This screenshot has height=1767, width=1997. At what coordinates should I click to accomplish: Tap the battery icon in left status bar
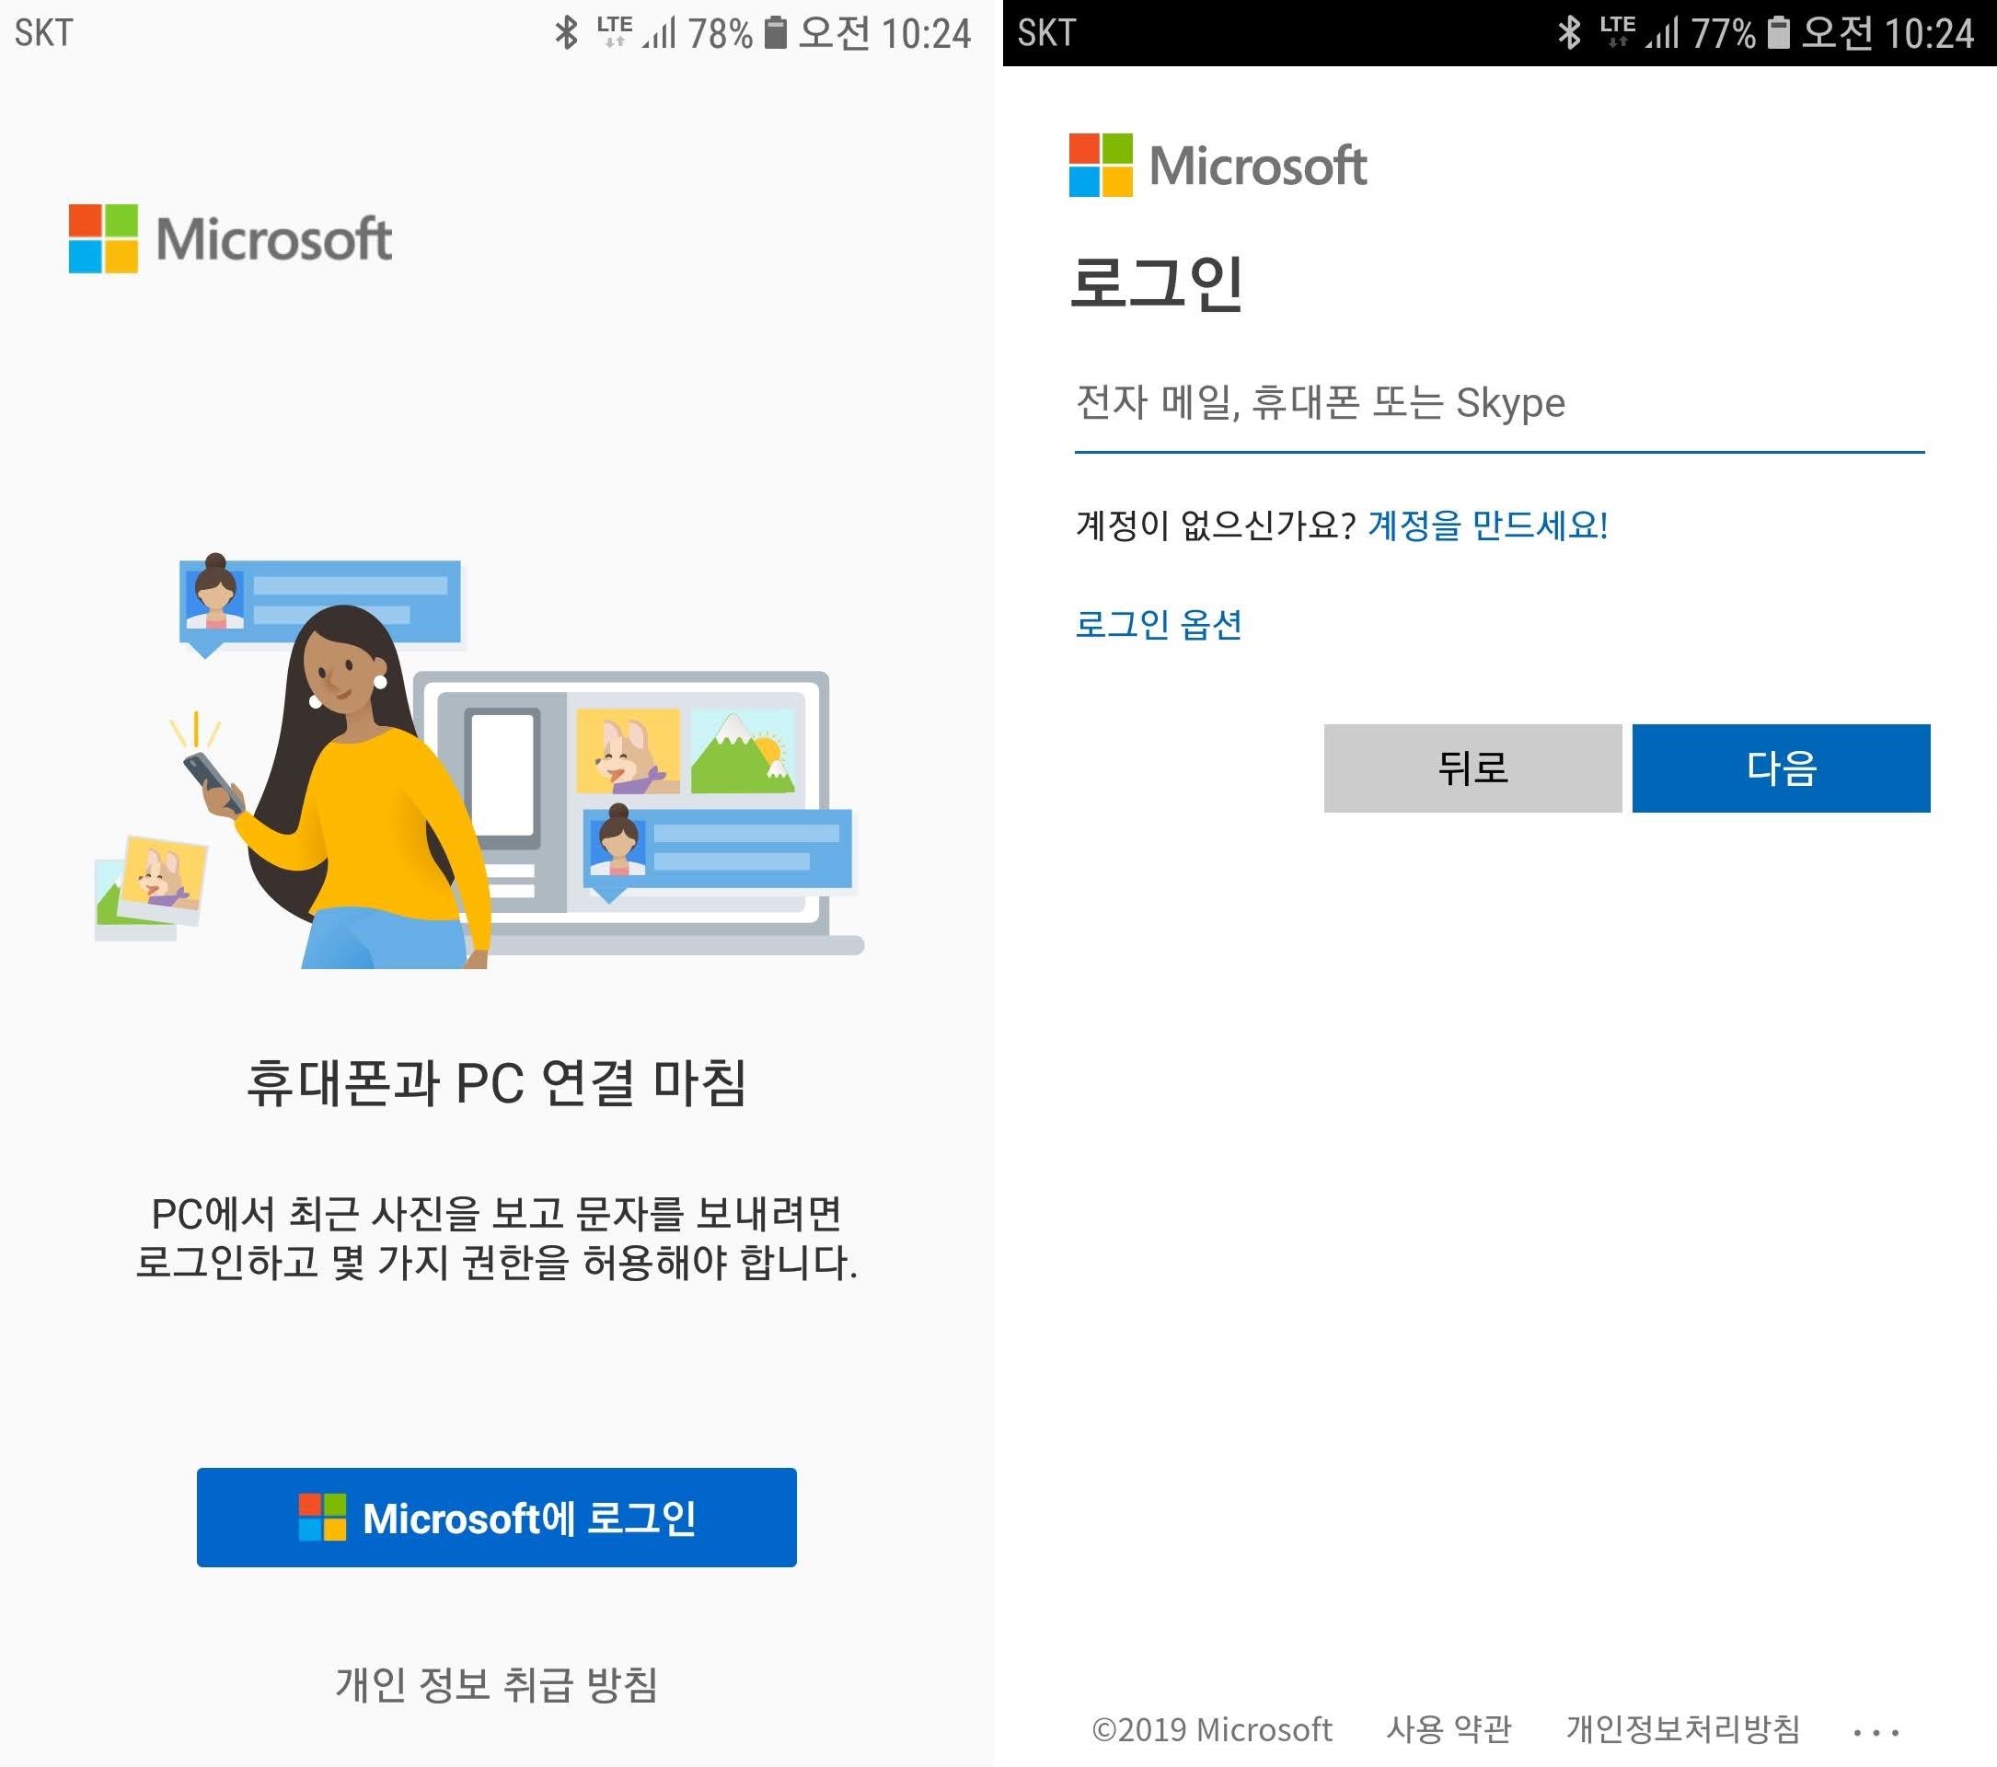(775, 32)
